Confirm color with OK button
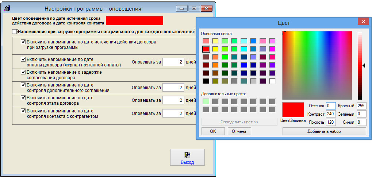Image resolution: width=372 pixels, height=177 pixels. click(213, 131)
